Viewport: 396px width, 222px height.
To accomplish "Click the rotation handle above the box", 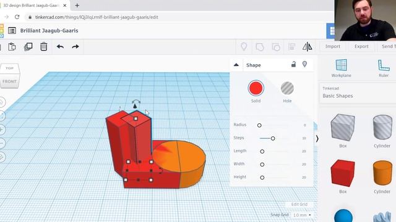I will [136, 101].
